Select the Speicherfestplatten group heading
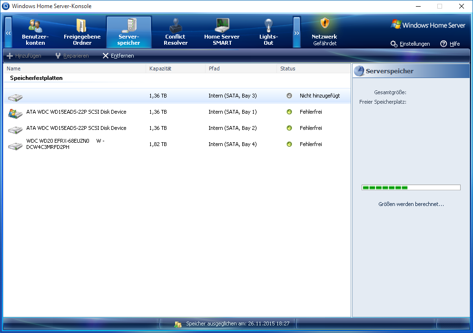This screenshot has height=333, width=473. [x=36, y=78]
